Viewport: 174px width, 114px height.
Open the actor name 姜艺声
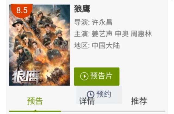[x=102, y=34]
